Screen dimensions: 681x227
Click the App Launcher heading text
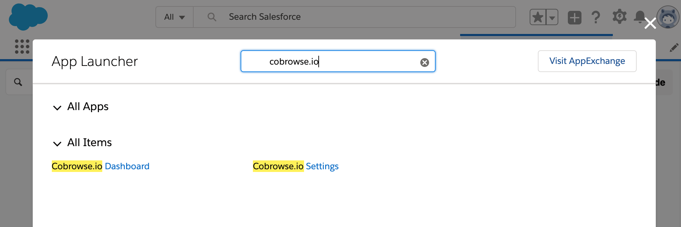point(95,62)
